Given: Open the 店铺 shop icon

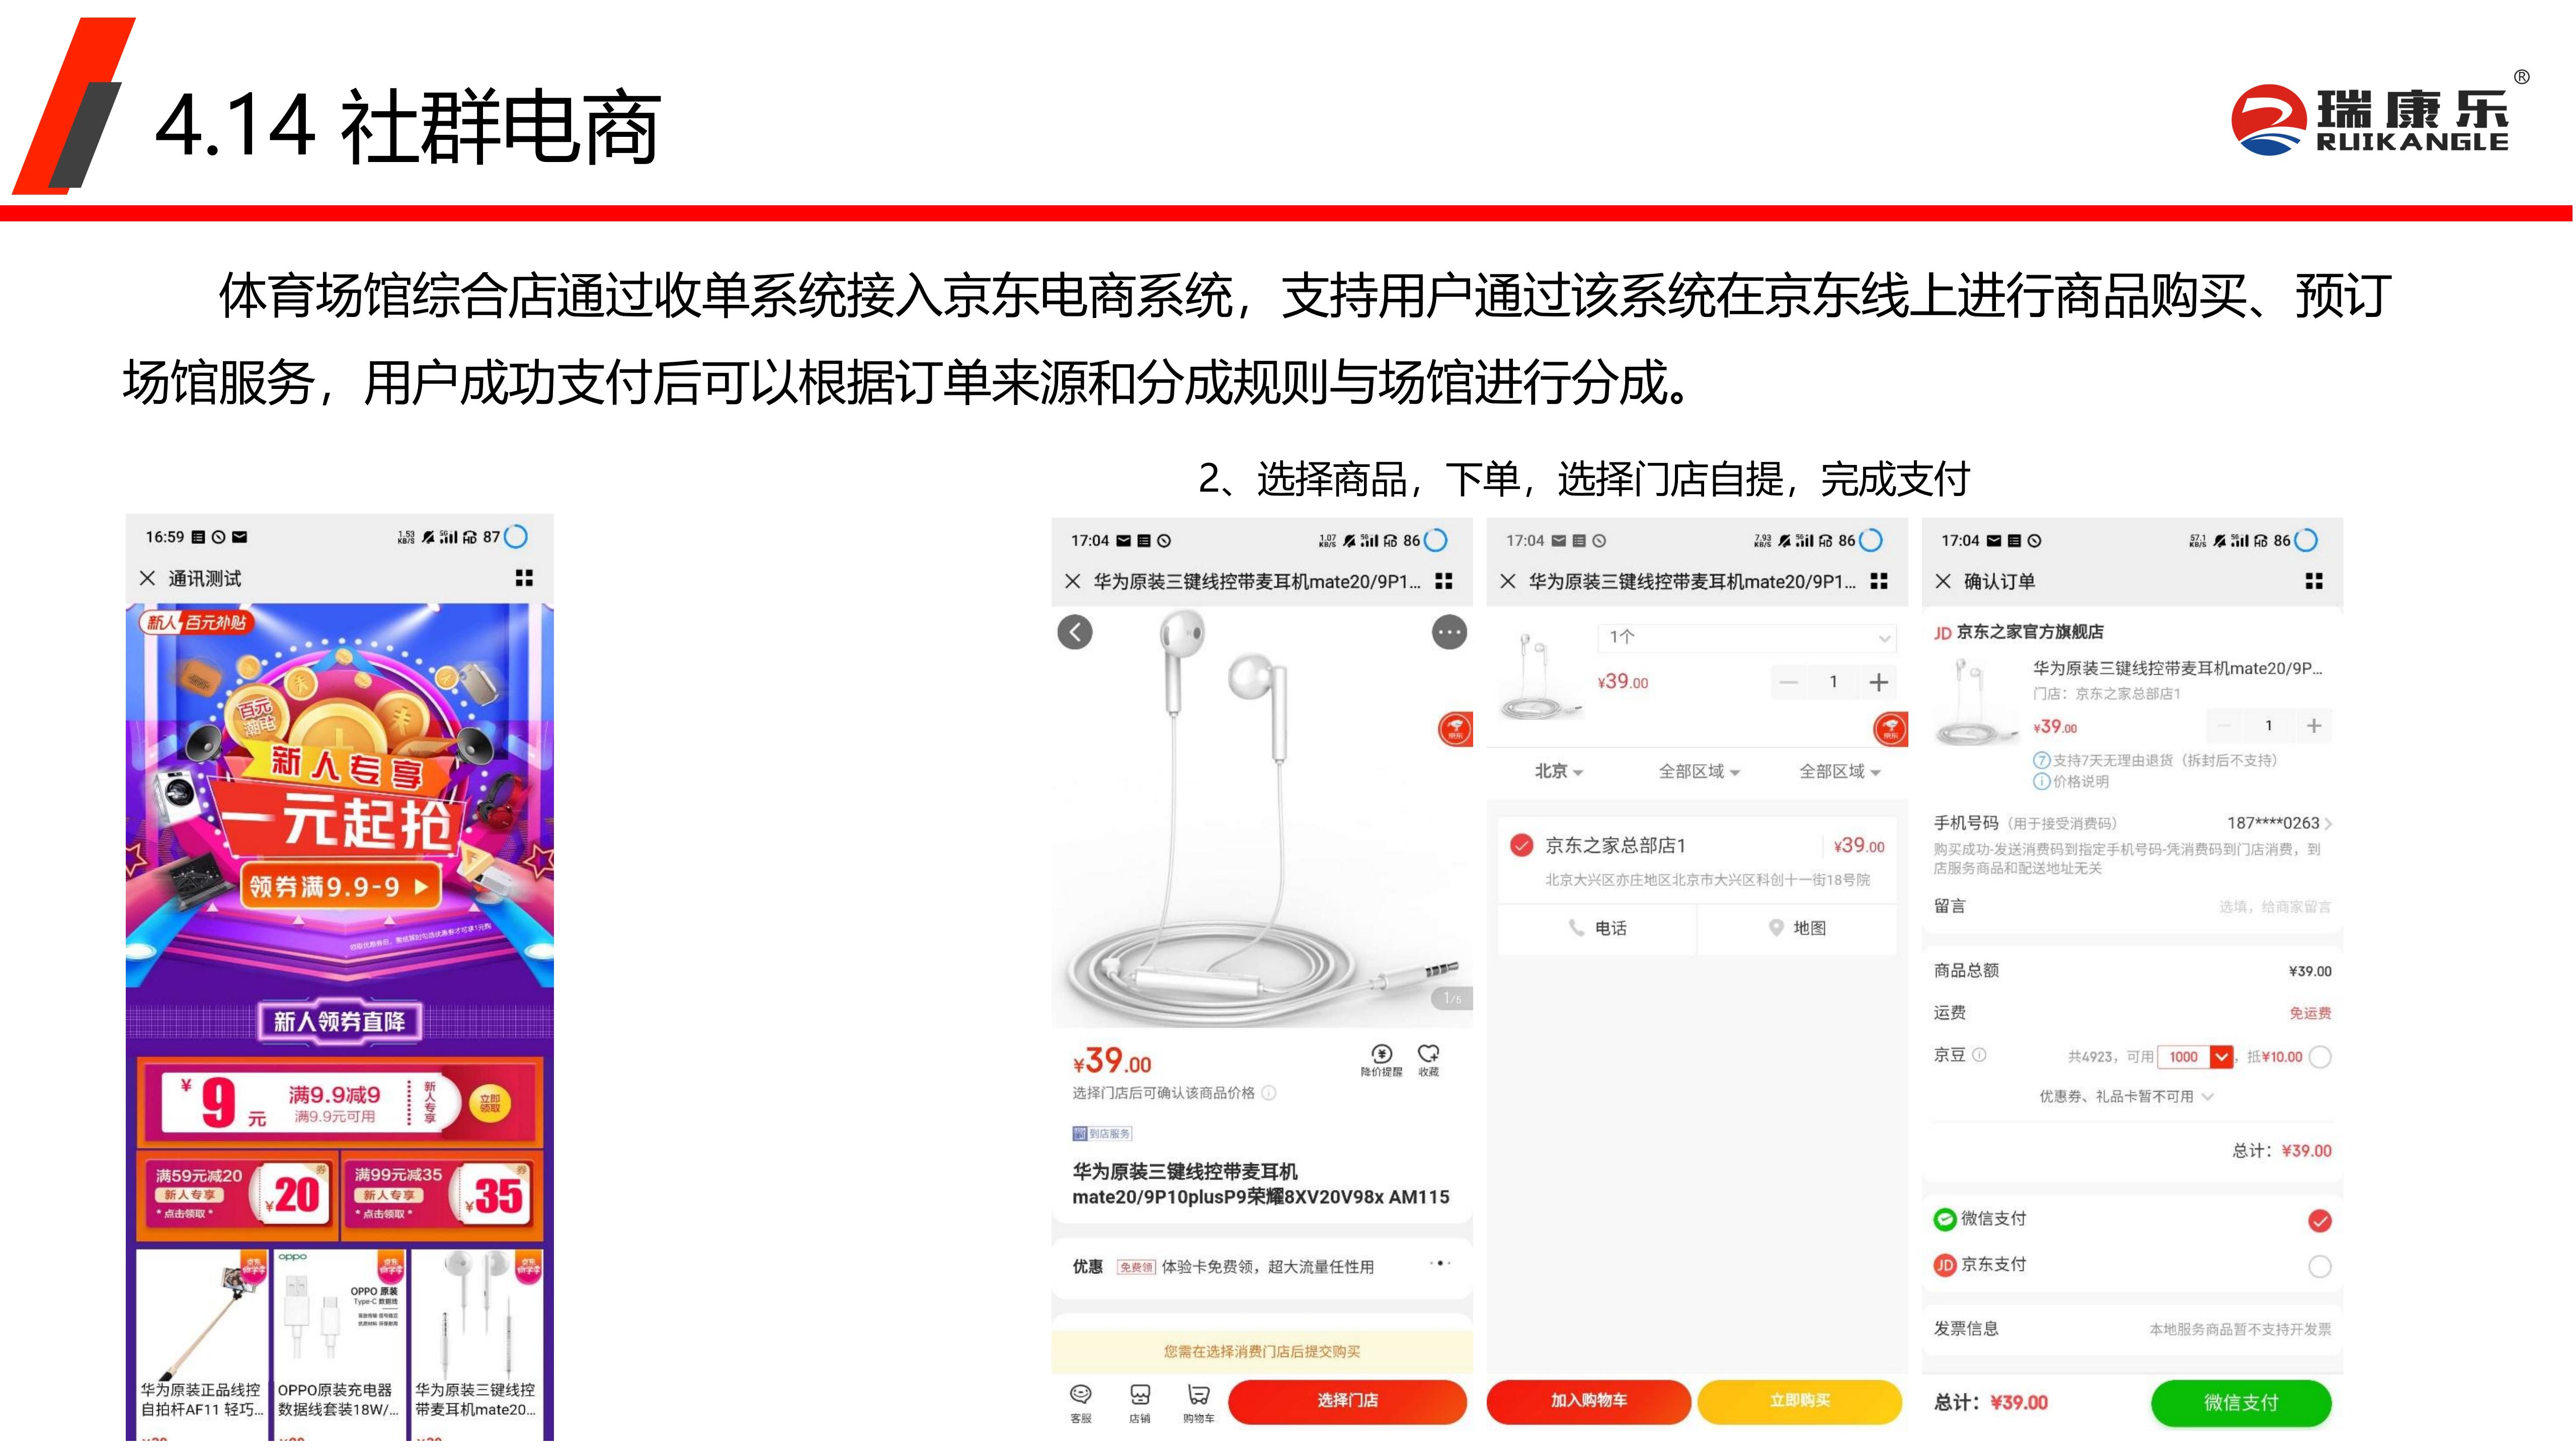Looking at the screenshot, I should (x=1139, y=1402).
